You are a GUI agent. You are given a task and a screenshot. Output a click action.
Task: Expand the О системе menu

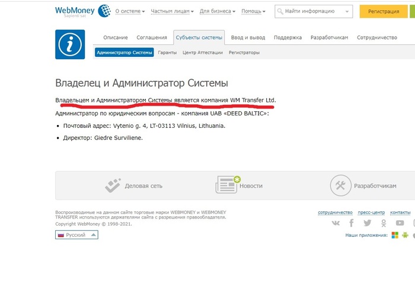pos(130,11)
